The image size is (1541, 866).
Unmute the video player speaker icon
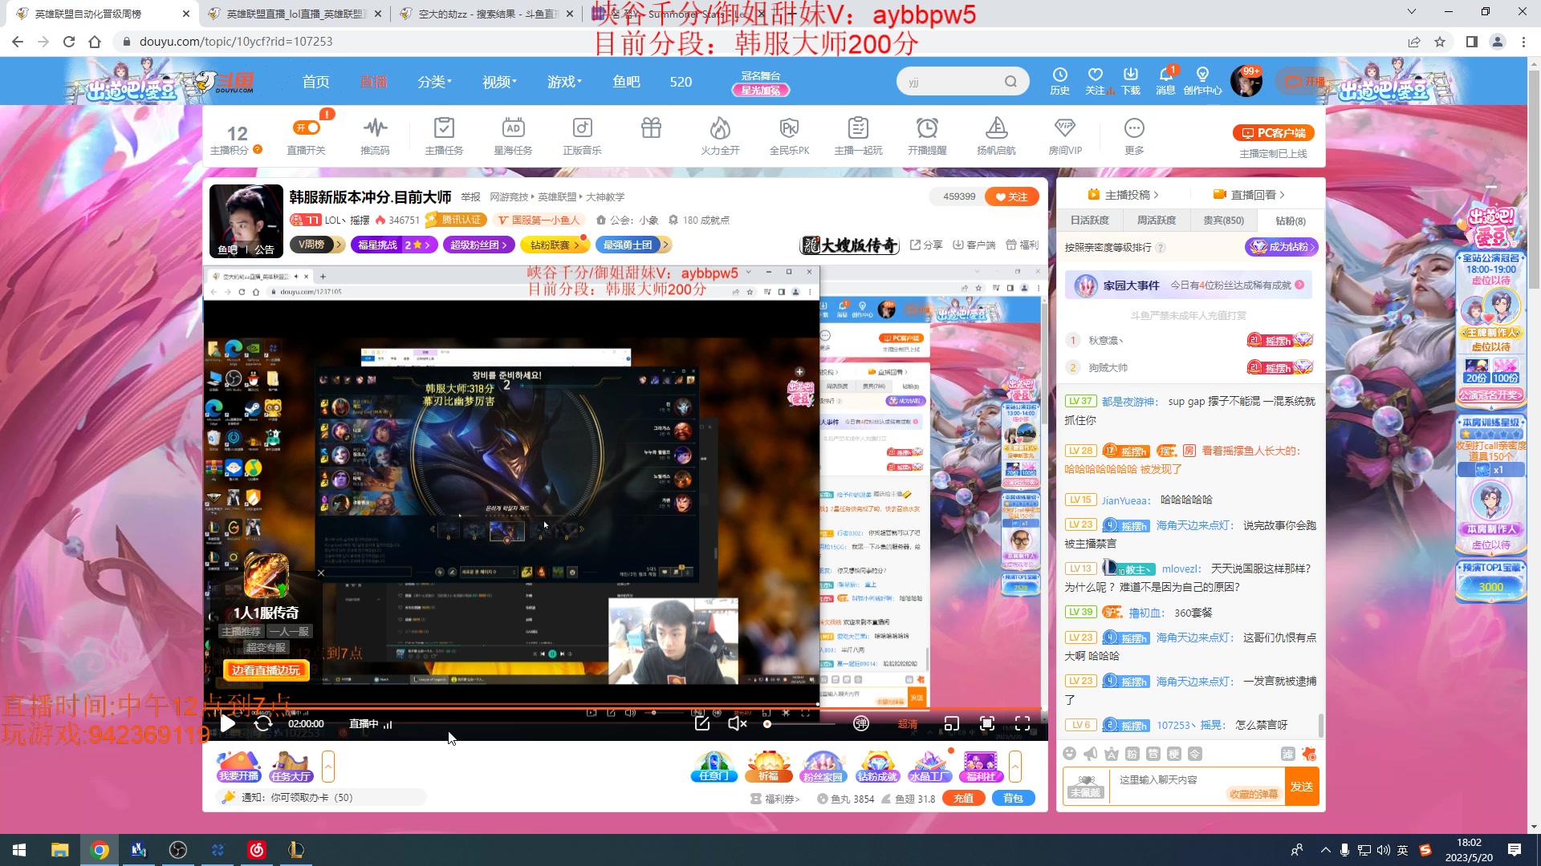click(736, 723)
